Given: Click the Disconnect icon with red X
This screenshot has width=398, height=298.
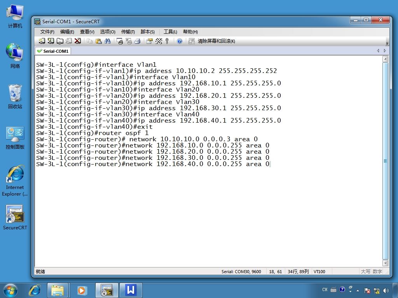Looking at the screenshot, I should coord(78,41).
